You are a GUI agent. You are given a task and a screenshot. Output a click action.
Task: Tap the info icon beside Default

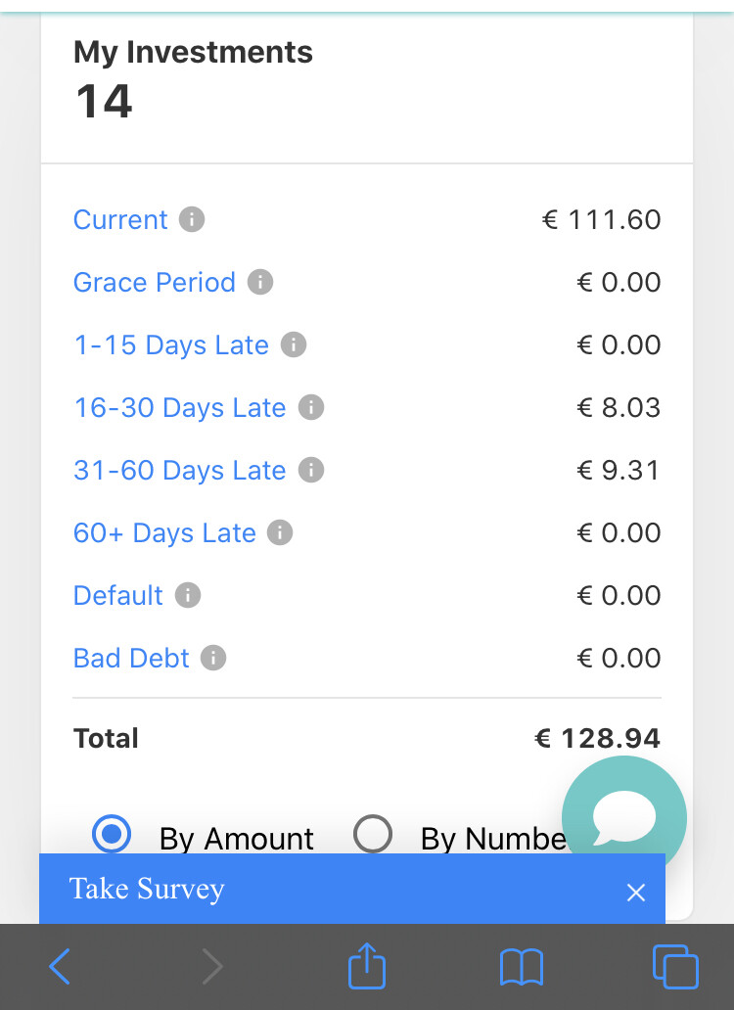[188, 595]
